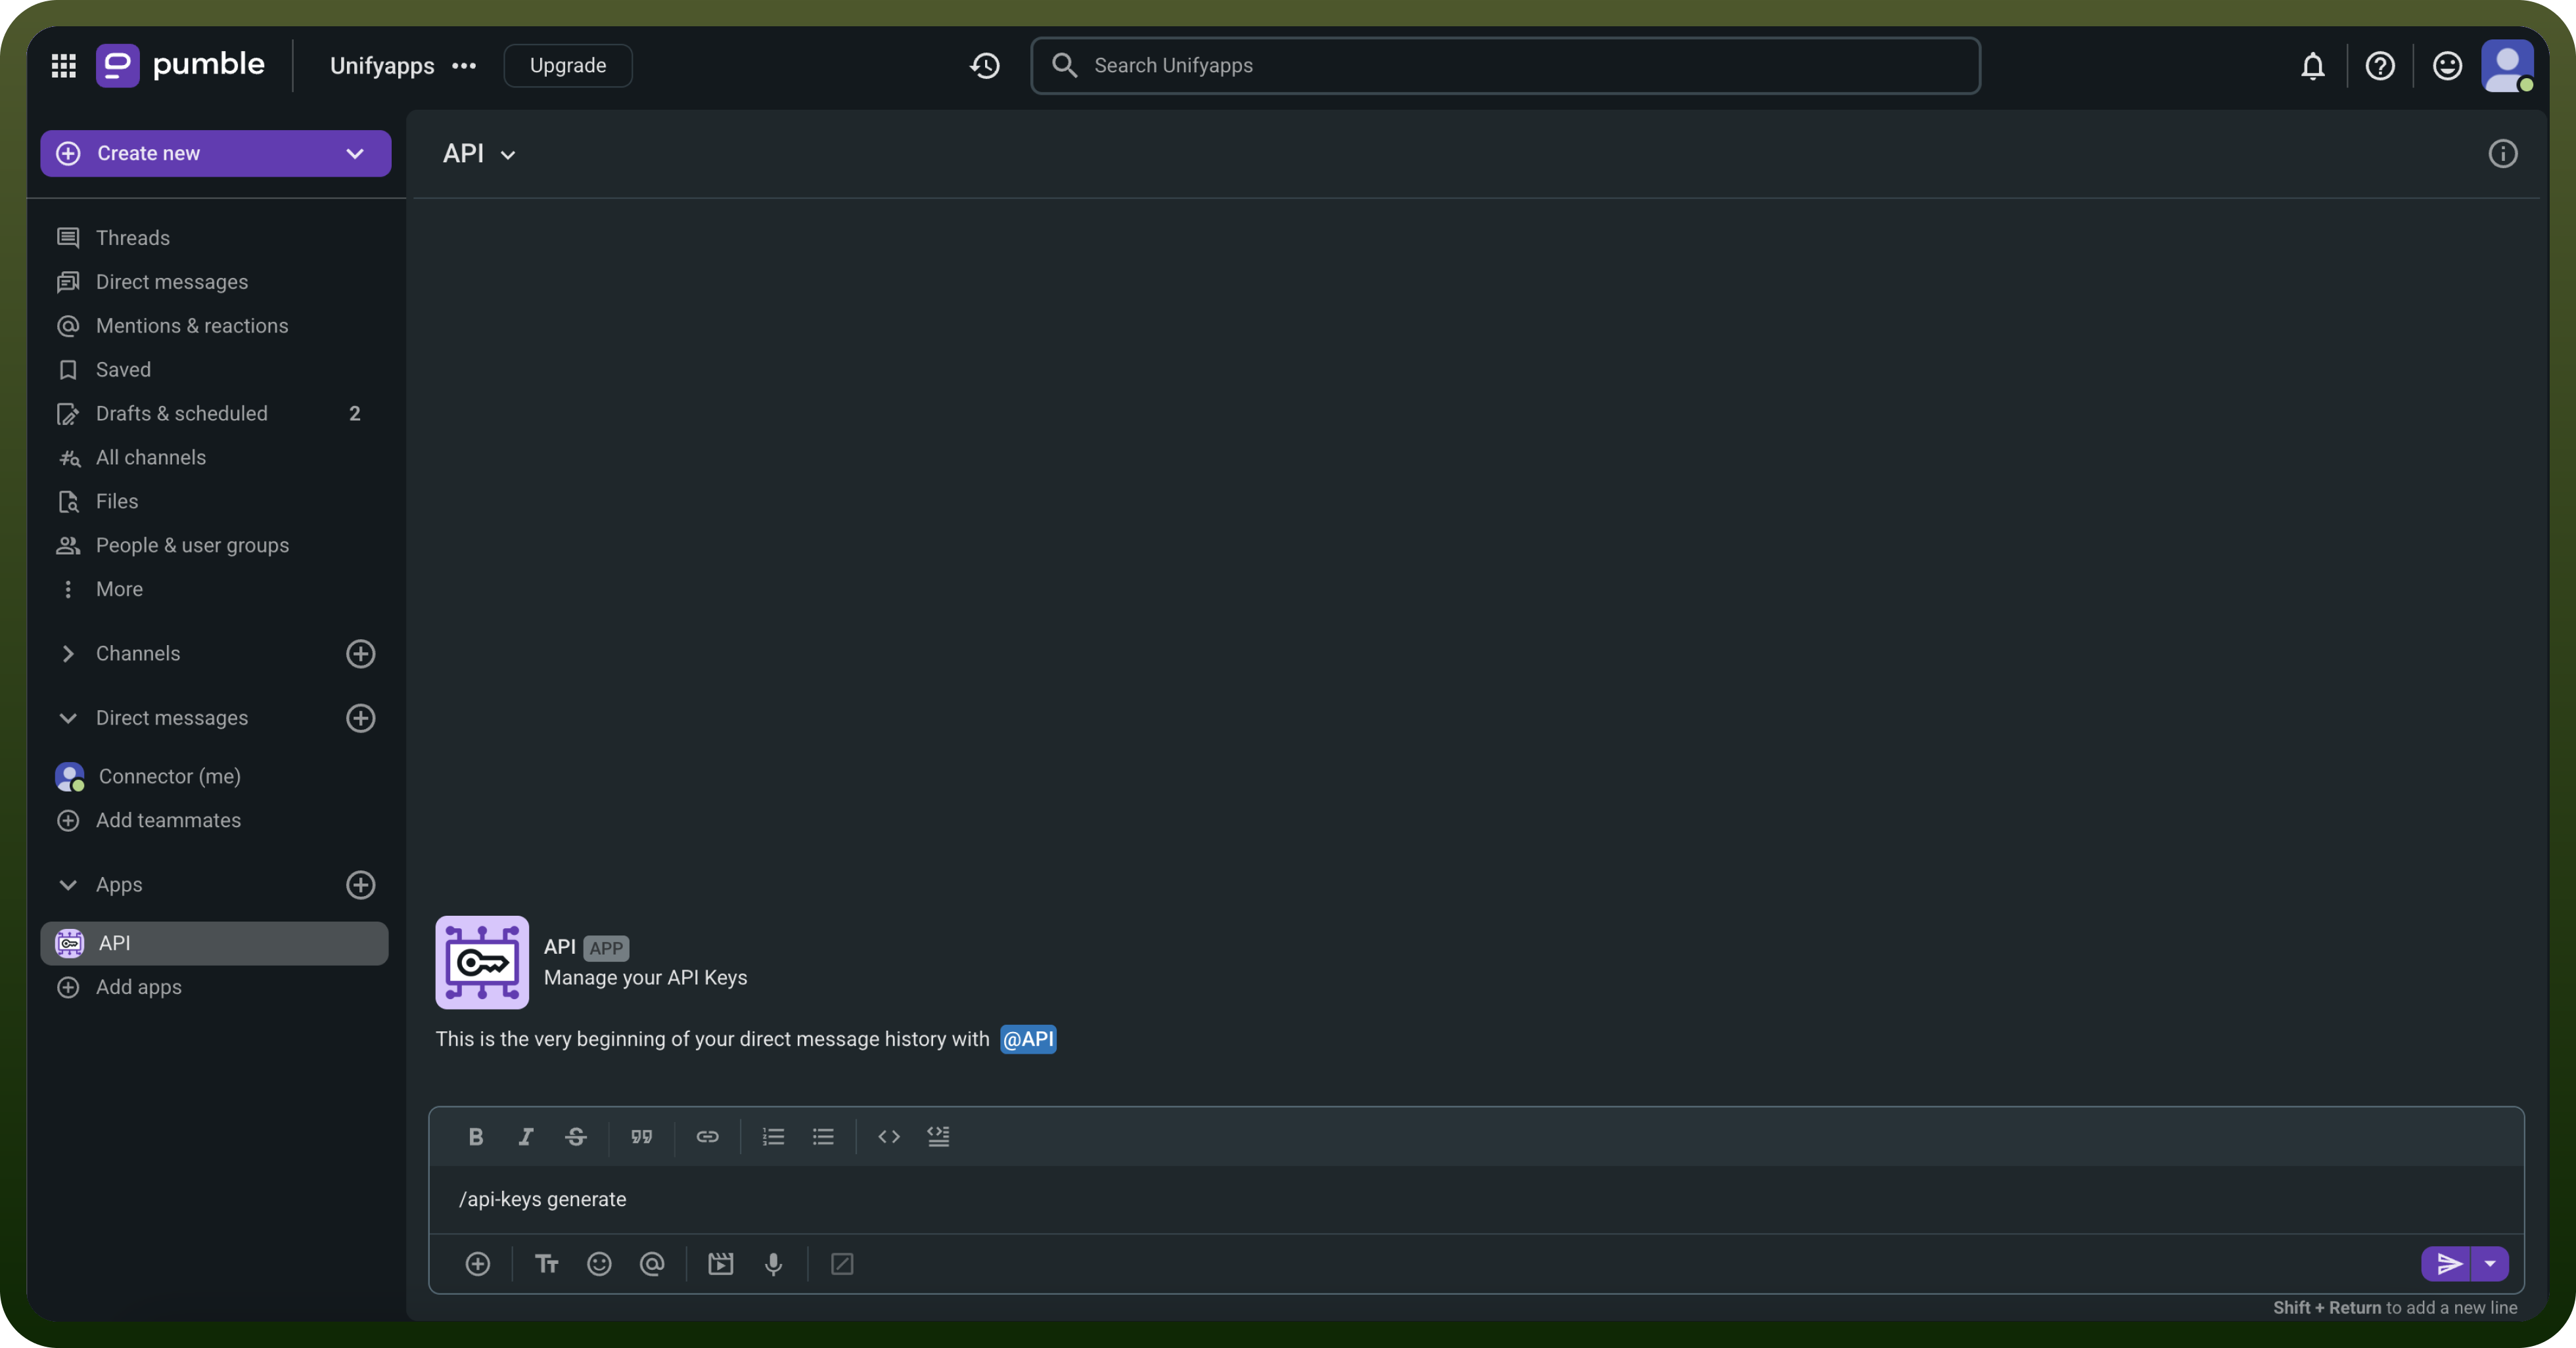Image resolution: width=2576 pixels, height=1348 pixels.
Task: Collapse the Apps section
Action: pyautogui.click(x=68, y=885)
